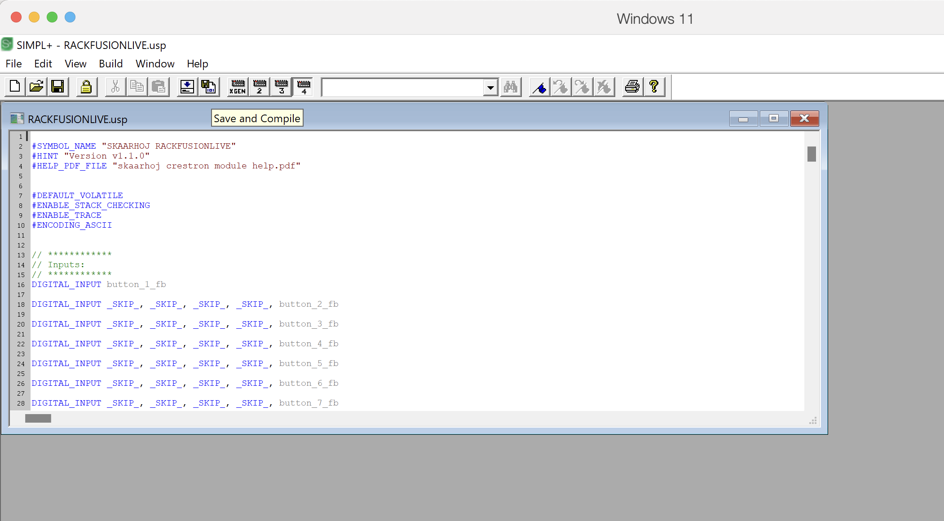Viewport: 944px width, 521px height.
Task: Click the yellow padlock toolbar icon
Action: click(86, 86)
